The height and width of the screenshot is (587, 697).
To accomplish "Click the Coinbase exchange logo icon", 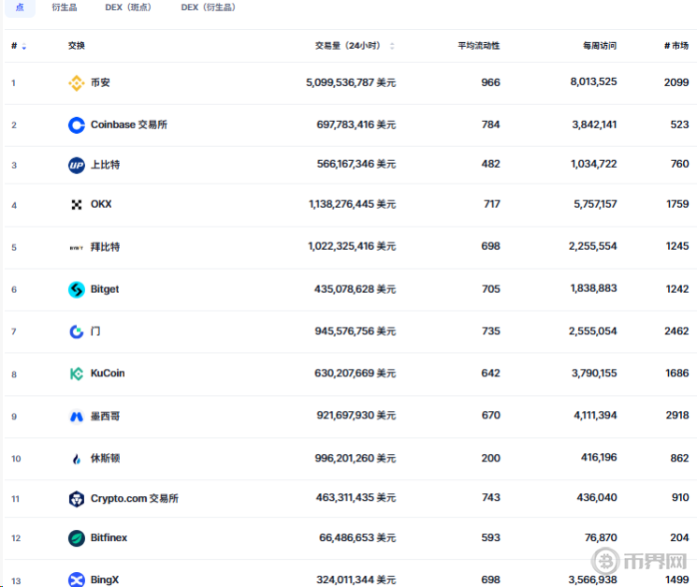I will point(77,125).
